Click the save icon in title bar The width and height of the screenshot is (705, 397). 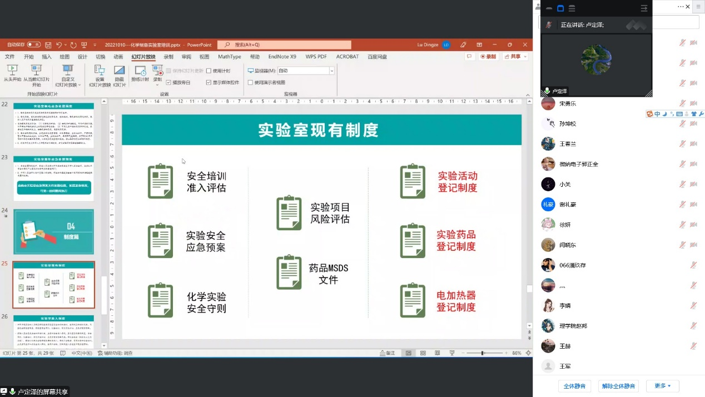pyautogui.click(x=48, y=45)
